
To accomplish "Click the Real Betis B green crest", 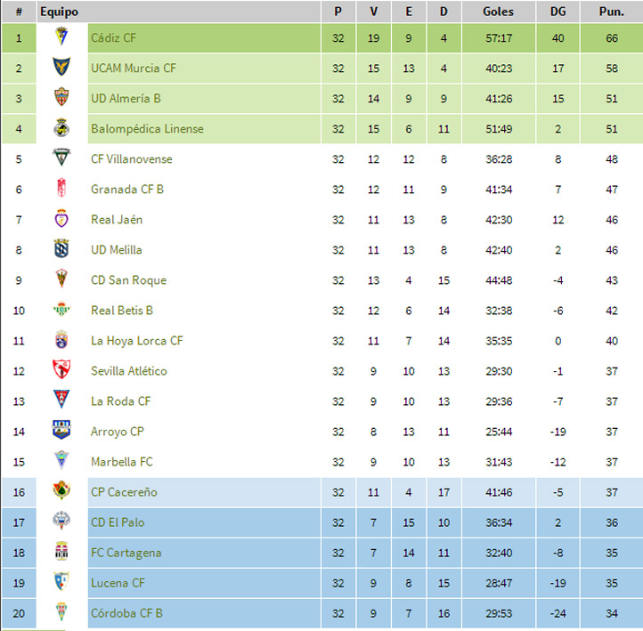I will (x=61, y=310).
